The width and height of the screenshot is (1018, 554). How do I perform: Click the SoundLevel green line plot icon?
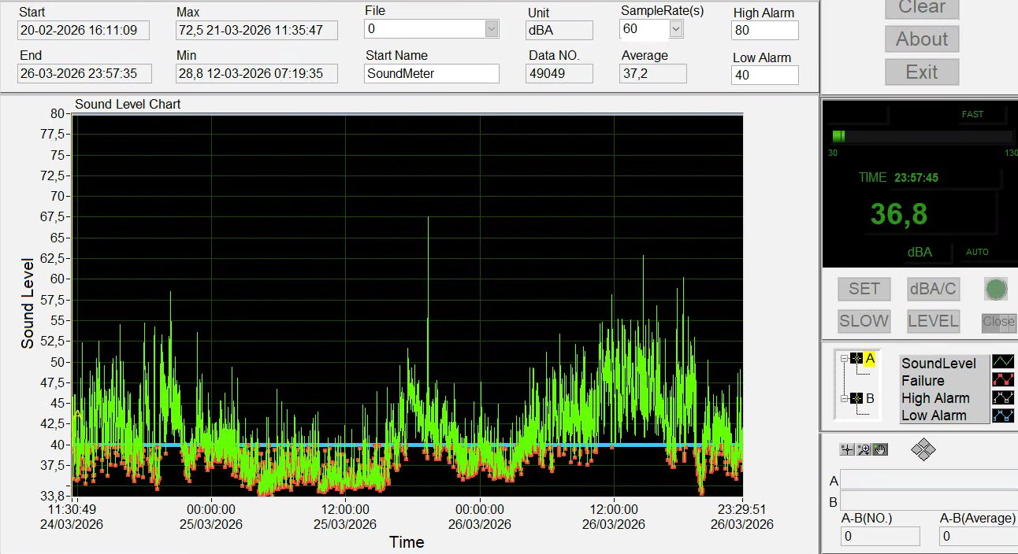1003,362
